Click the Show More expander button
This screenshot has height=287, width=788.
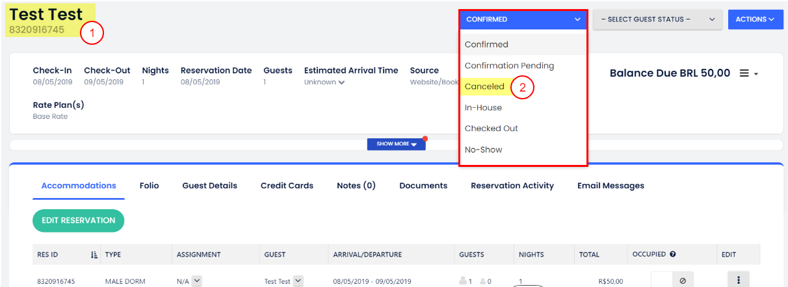tap(396, 143)
